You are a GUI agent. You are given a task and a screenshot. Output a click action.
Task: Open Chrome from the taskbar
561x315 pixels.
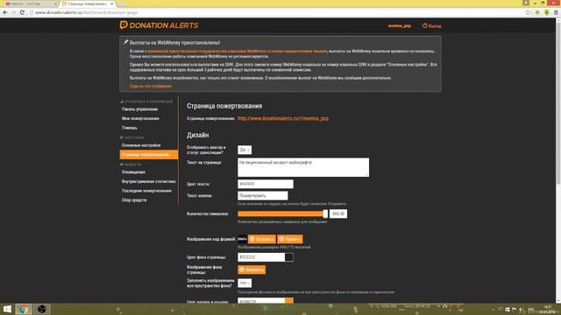click(x=24, y=309)
